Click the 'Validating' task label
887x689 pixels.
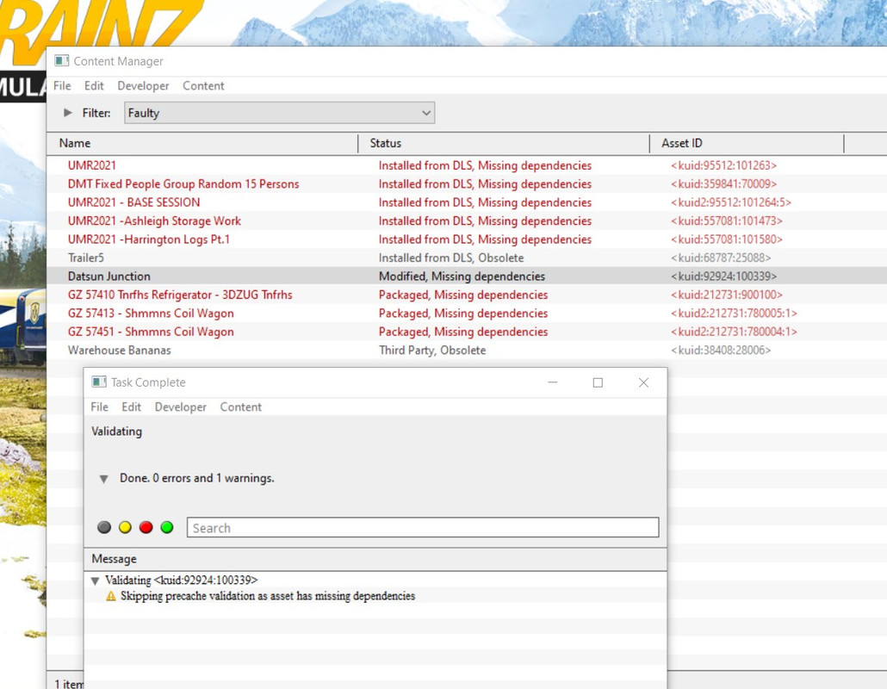(116, 431)
